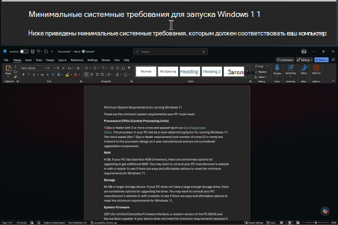
Task: Click the Save icon in title bar
Action: coord(33,51)
